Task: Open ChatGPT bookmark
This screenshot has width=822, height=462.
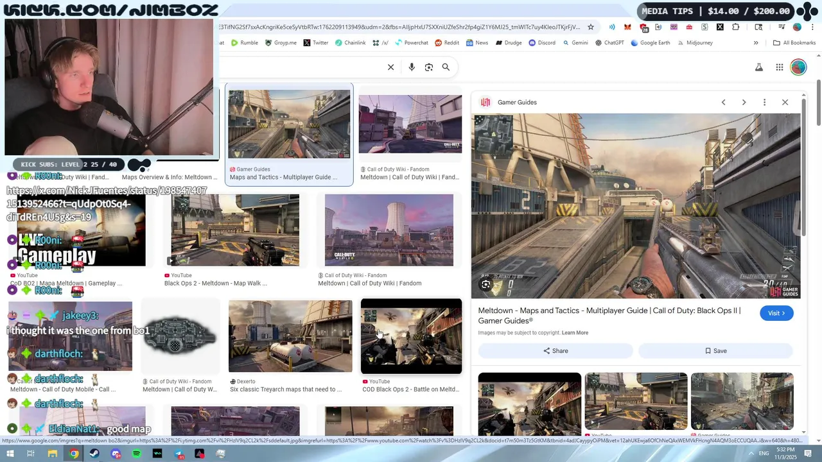Action: (x=609, y=43)
